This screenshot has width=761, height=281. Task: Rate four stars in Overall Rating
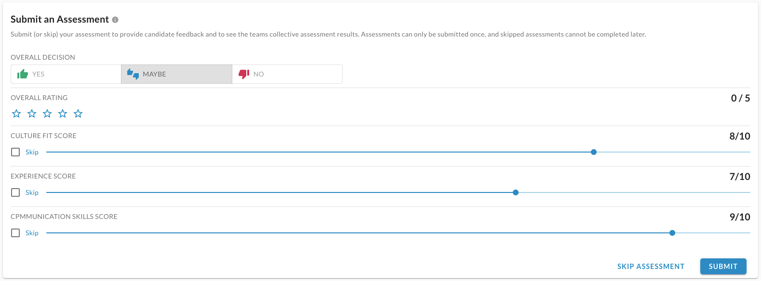(63, 114)
